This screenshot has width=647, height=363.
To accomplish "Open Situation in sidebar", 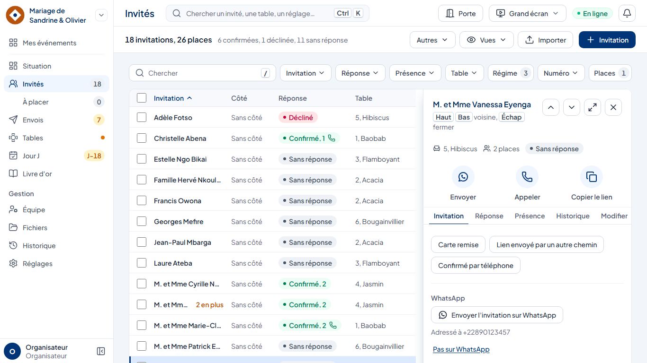I will (x=57, y=66).
